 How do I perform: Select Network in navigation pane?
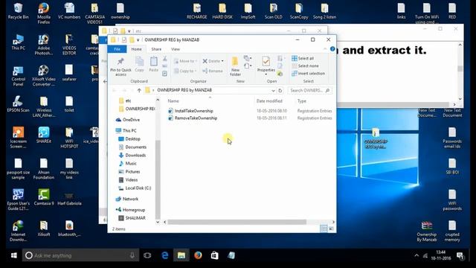pos(130,199)
